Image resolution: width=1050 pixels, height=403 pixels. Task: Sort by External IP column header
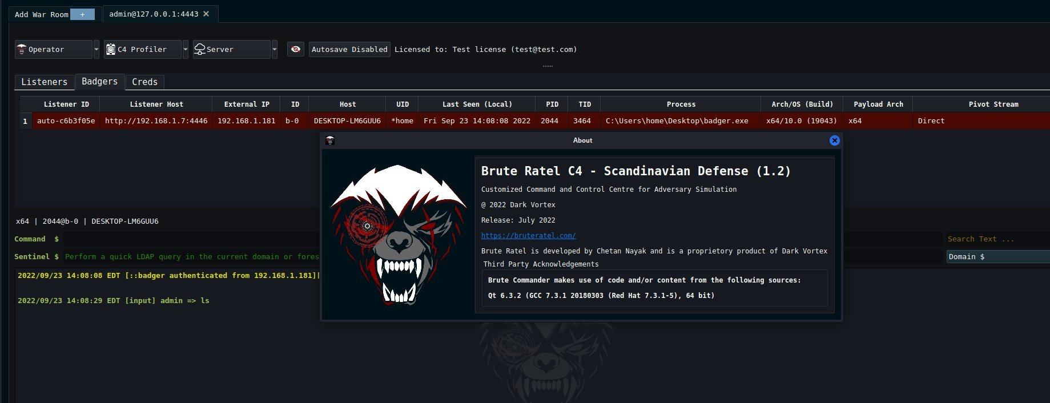tap(247, 104)
